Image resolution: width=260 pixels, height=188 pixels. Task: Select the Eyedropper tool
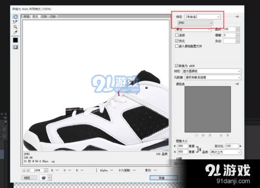click(x=16, y=32)
